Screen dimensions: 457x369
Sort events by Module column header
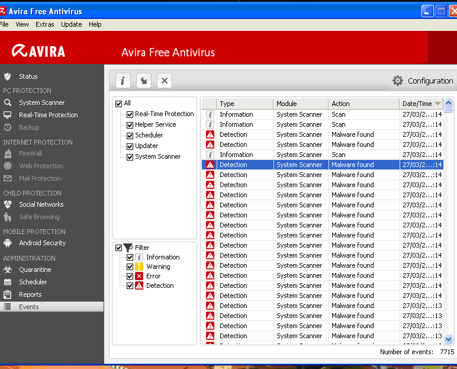point(301,104)
